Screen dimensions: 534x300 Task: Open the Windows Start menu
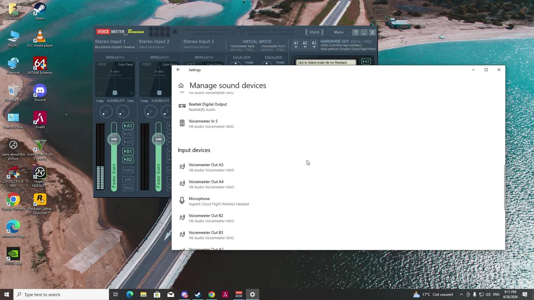click(7, 295)
